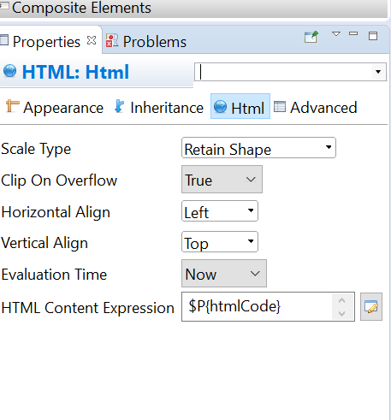Select the Advanced tab
Image resolution: width=391 pixels, height=420 pixels.
click(x=316, y=108)
